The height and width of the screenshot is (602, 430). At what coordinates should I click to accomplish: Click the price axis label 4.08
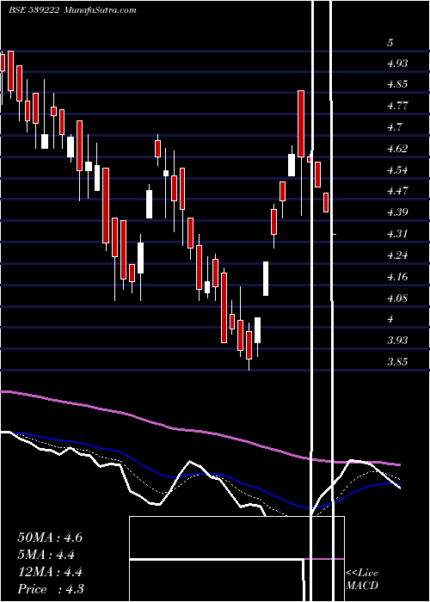coord(397,298)
